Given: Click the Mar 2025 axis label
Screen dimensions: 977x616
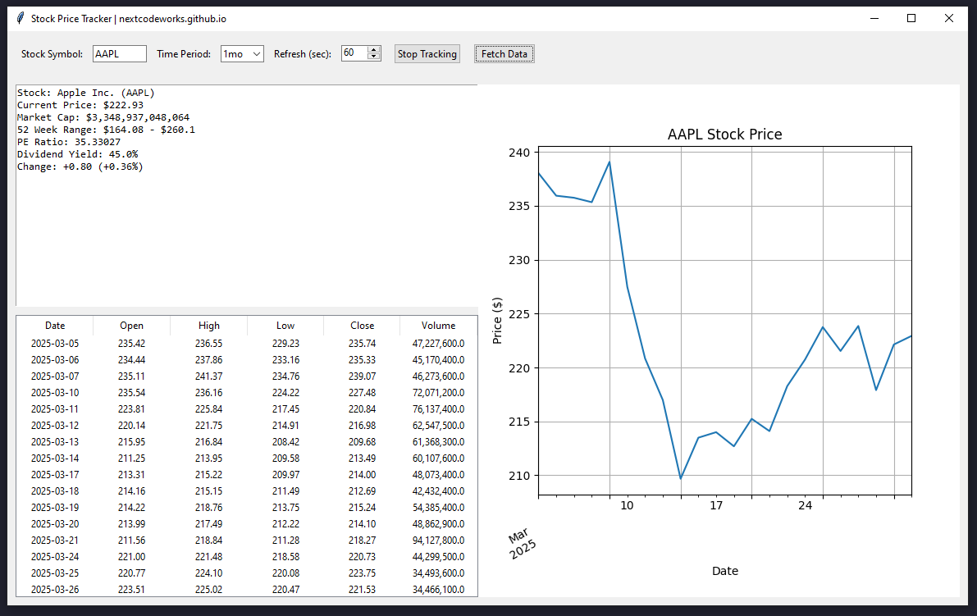Looking at the screenshot, I should (x=522, y=543).
